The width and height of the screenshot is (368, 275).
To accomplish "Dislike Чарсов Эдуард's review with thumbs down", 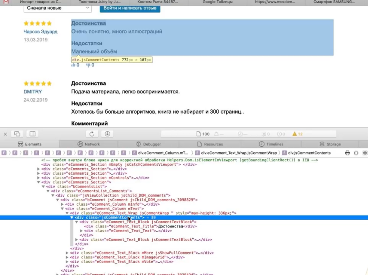I will coord(88,65).
